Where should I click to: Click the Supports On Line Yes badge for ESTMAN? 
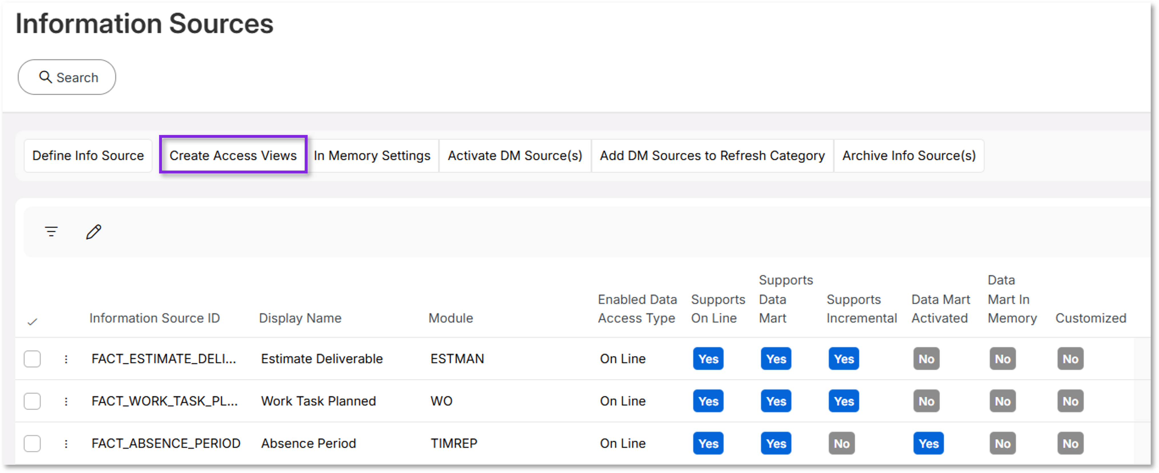[708, 359]
